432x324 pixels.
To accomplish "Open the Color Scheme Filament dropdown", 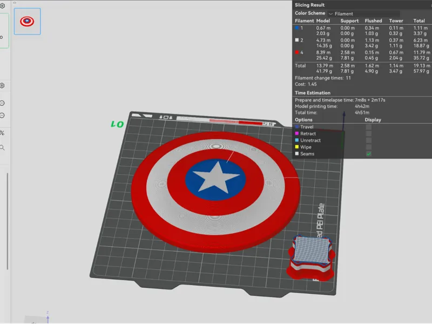I will coord(363,13).
